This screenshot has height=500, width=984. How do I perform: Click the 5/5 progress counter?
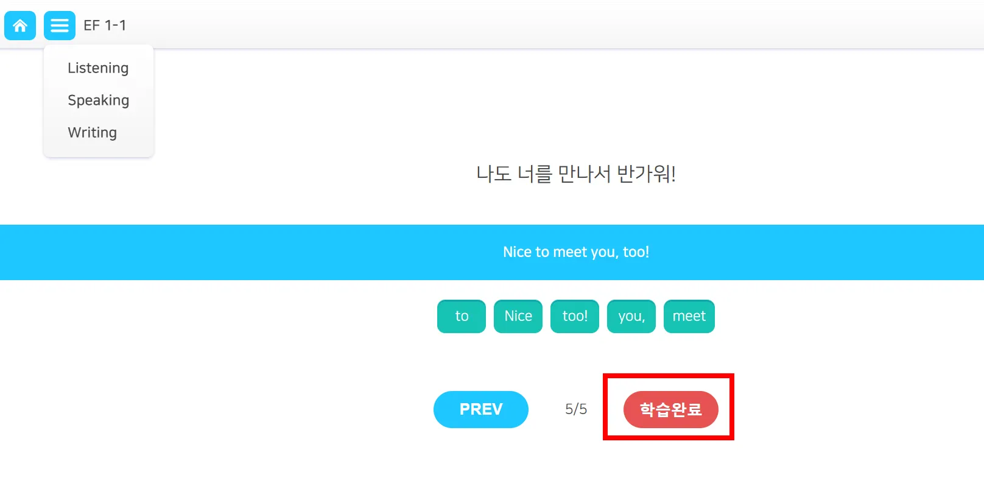point(576,409)
